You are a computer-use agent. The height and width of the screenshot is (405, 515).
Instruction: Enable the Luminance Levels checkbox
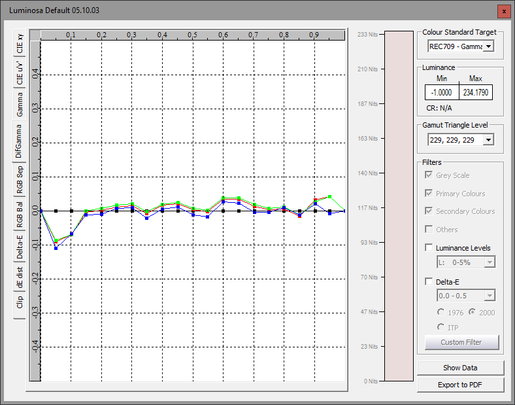tap(429, 247)
